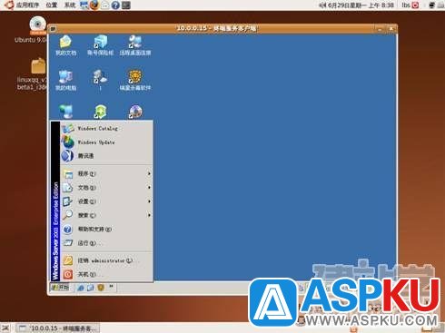The height and width of the screenshot is (333, 445).
Task: Minimize the 10.0.0.15 终端服务客户端 window
Action: pos(380,29)
